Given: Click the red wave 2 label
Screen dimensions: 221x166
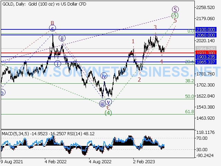Looking at the screenshot, I should pyautogui.click(x=139, y=80).
